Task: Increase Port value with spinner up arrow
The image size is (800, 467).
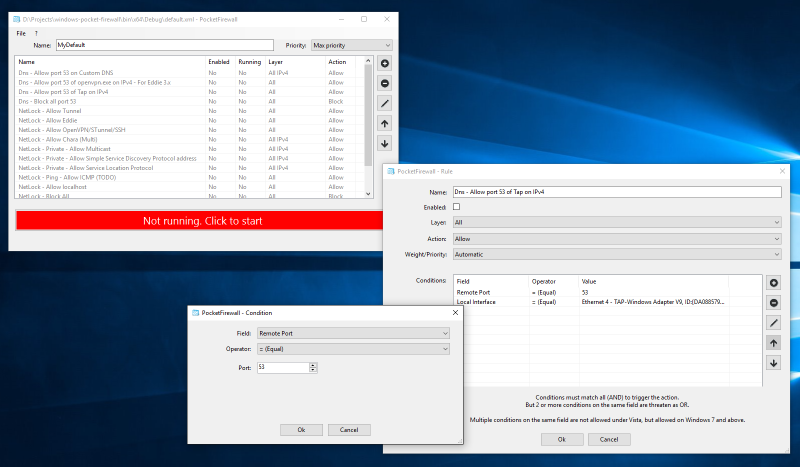Action: coord(313,365)
